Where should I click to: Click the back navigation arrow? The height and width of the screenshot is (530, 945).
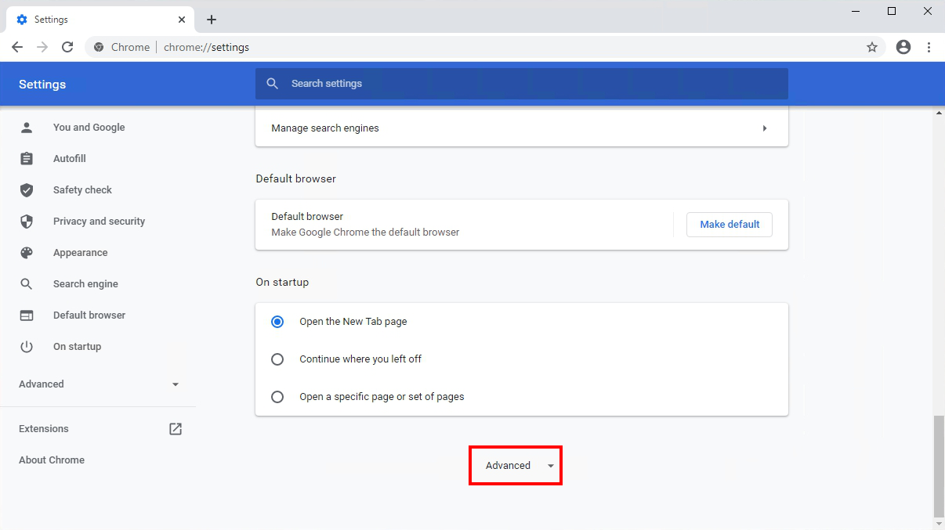(17, 47)
